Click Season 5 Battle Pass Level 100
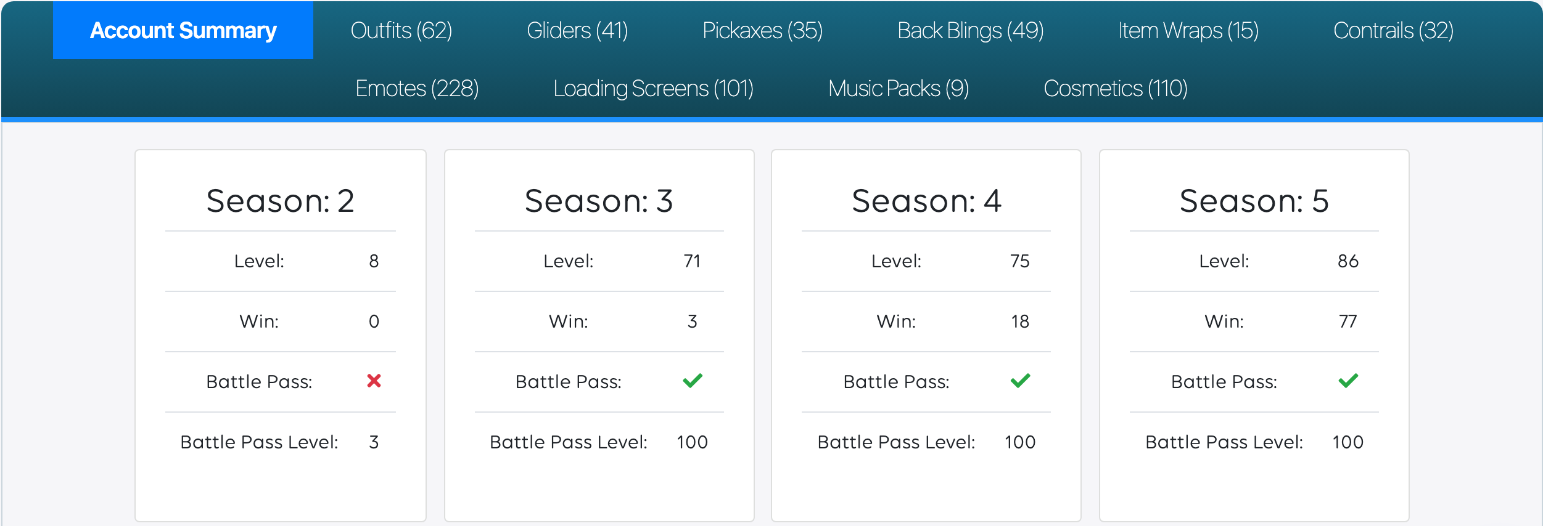The image size is (1543, 526). click(x=1348, y=442)
